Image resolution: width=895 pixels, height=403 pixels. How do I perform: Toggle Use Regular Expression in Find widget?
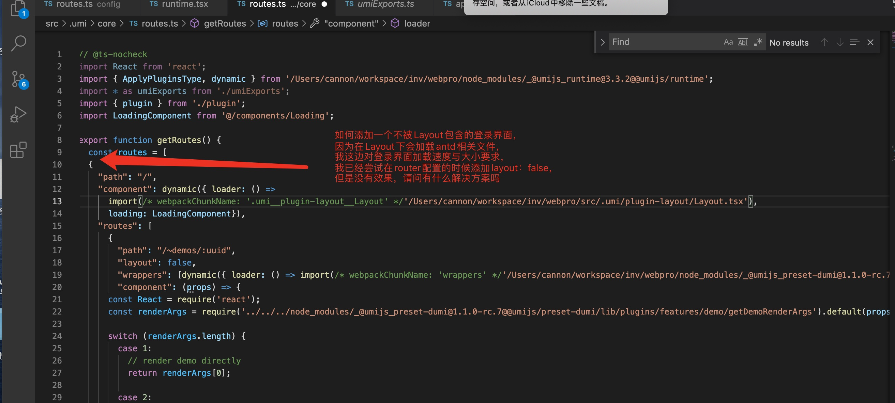tap(758, 42)
